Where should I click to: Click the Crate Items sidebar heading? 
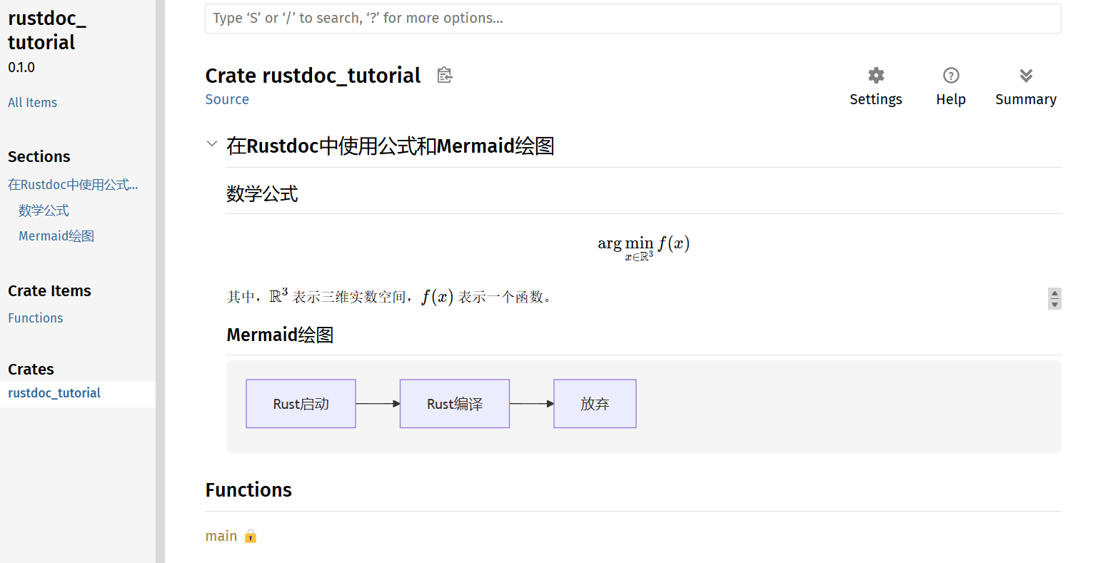click(49, 290)
